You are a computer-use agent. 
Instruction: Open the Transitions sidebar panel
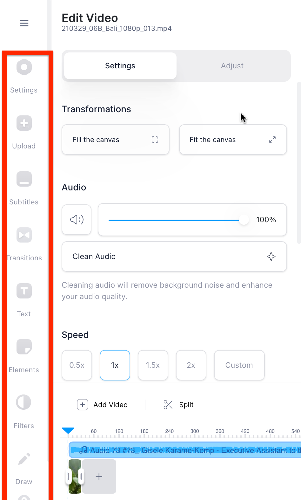24,244
